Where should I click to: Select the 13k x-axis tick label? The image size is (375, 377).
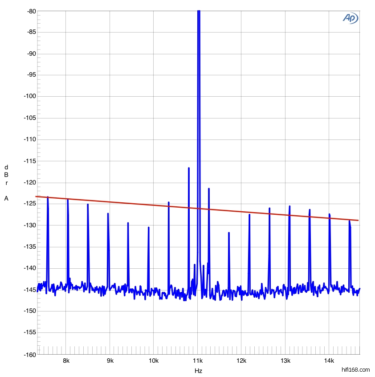click(285, 361)
